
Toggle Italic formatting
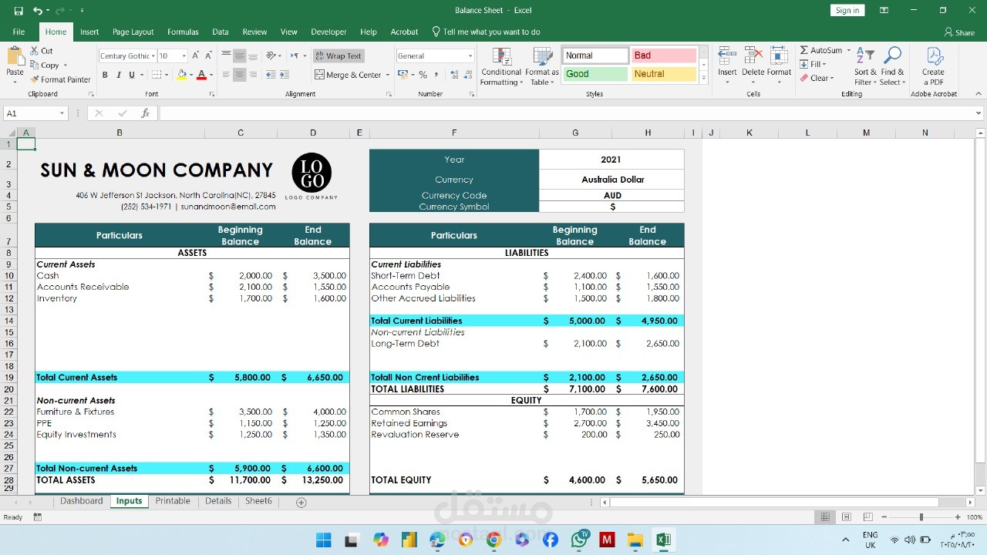click(x=119, y=75)
